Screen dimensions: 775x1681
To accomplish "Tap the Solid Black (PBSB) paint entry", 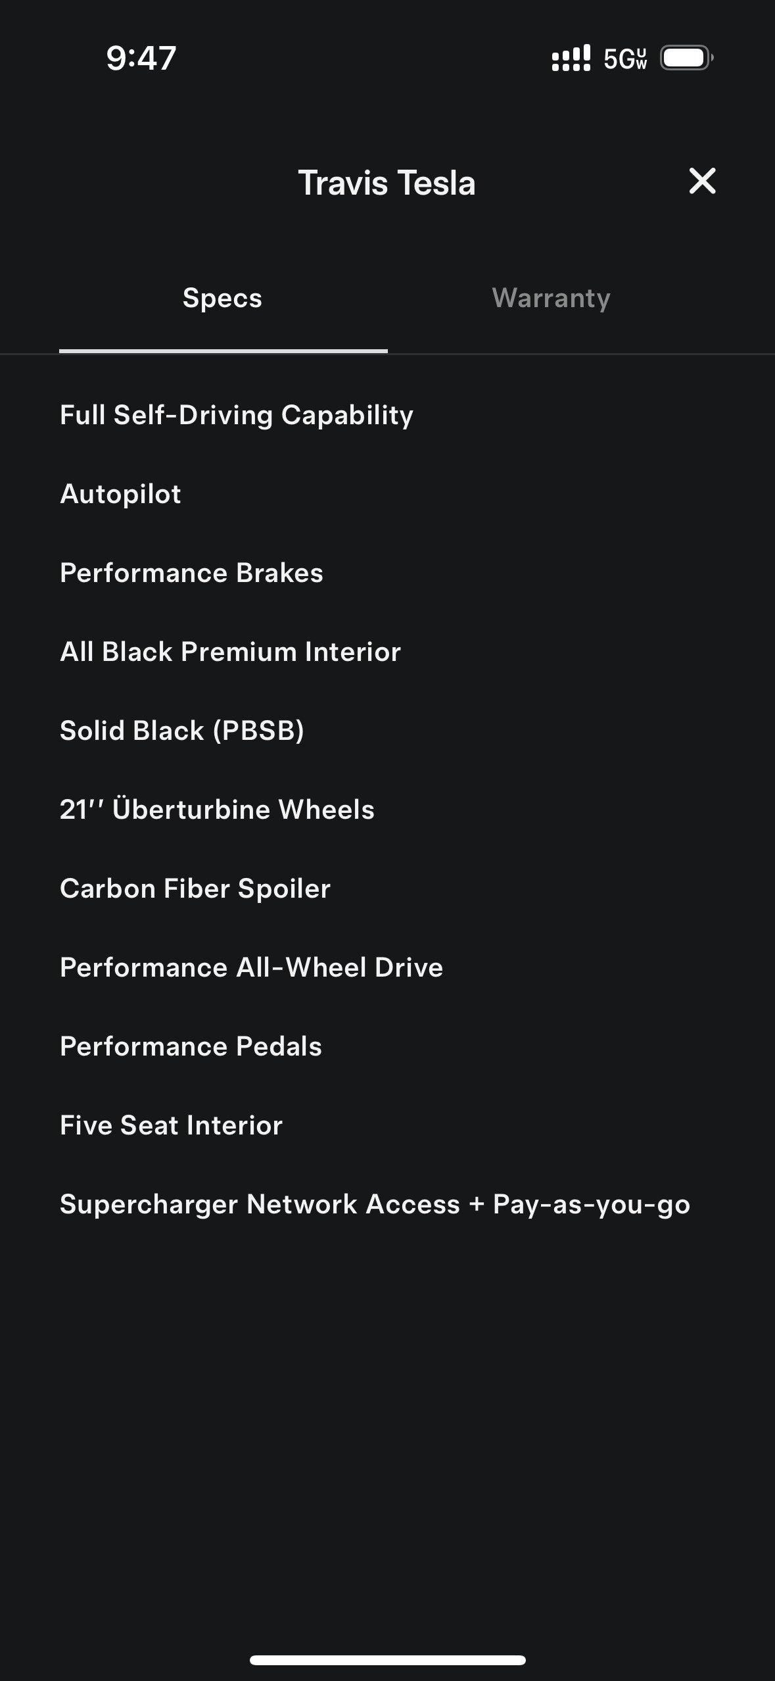I will coord(182,731).
